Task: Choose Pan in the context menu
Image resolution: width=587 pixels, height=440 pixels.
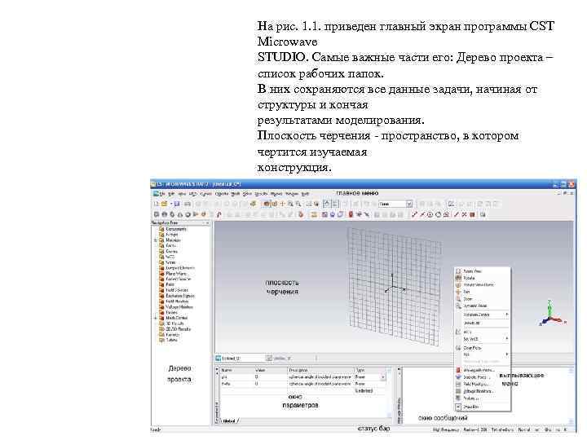Action: (x=466, y=292)
